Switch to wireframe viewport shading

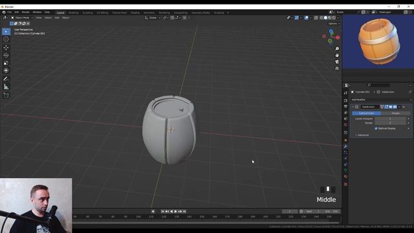[x=321, y=17]
